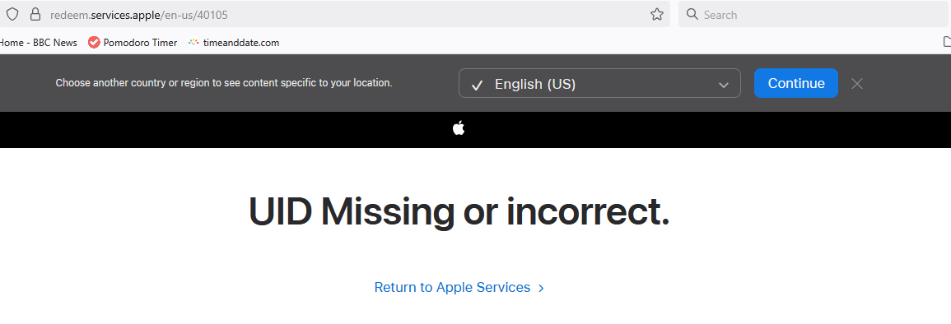Open the Home - BBC News bookmark
The image size is (951, 324).
point(38,43)
